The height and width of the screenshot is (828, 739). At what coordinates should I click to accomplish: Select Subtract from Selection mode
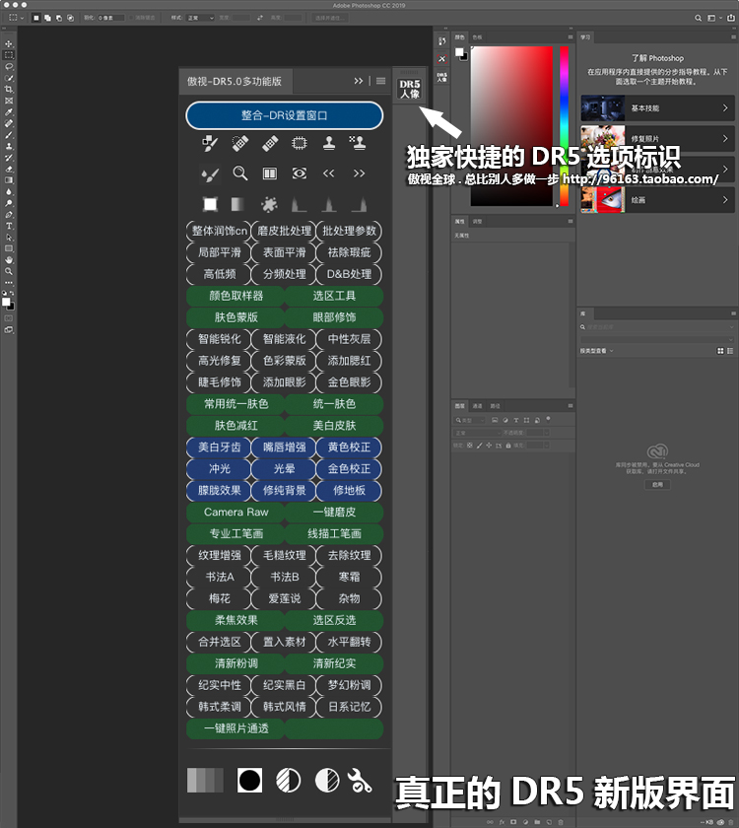(x=58, y=18)
